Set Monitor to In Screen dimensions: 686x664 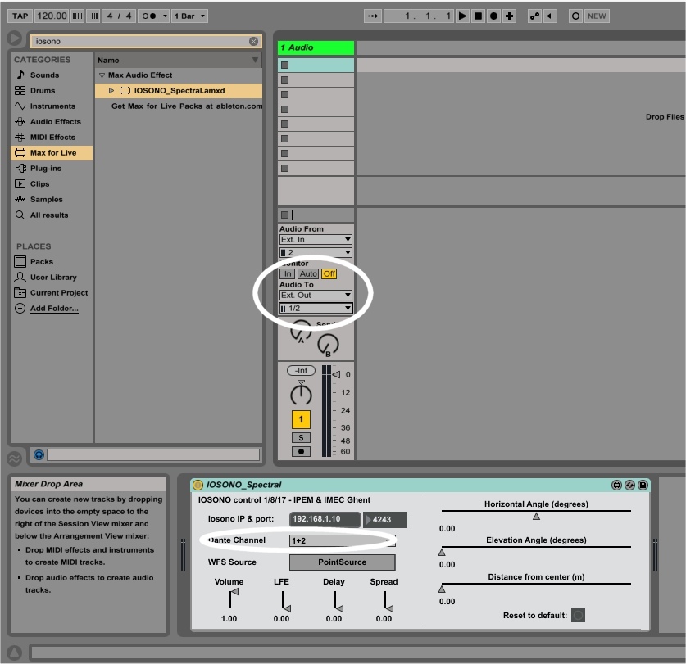(288, 274)
